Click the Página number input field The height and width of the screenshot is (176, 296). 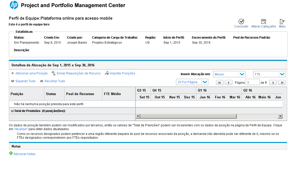(253, 82)
